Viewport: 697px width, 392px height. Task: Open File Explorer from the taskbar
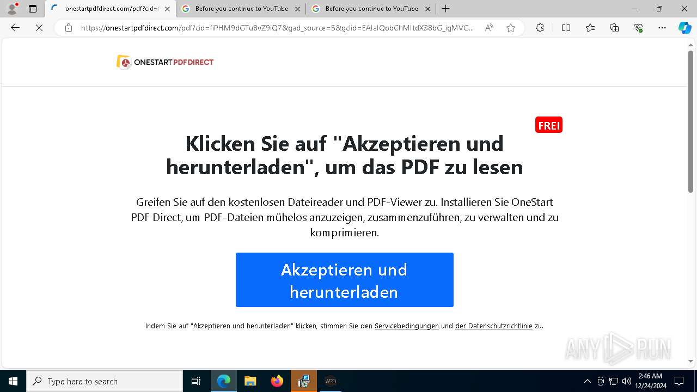(x=250, y=381)
